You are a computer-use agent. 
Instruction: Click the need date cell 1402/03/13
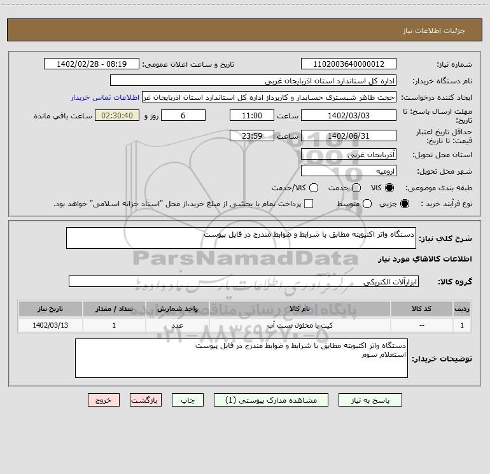(x=50, y=325)
